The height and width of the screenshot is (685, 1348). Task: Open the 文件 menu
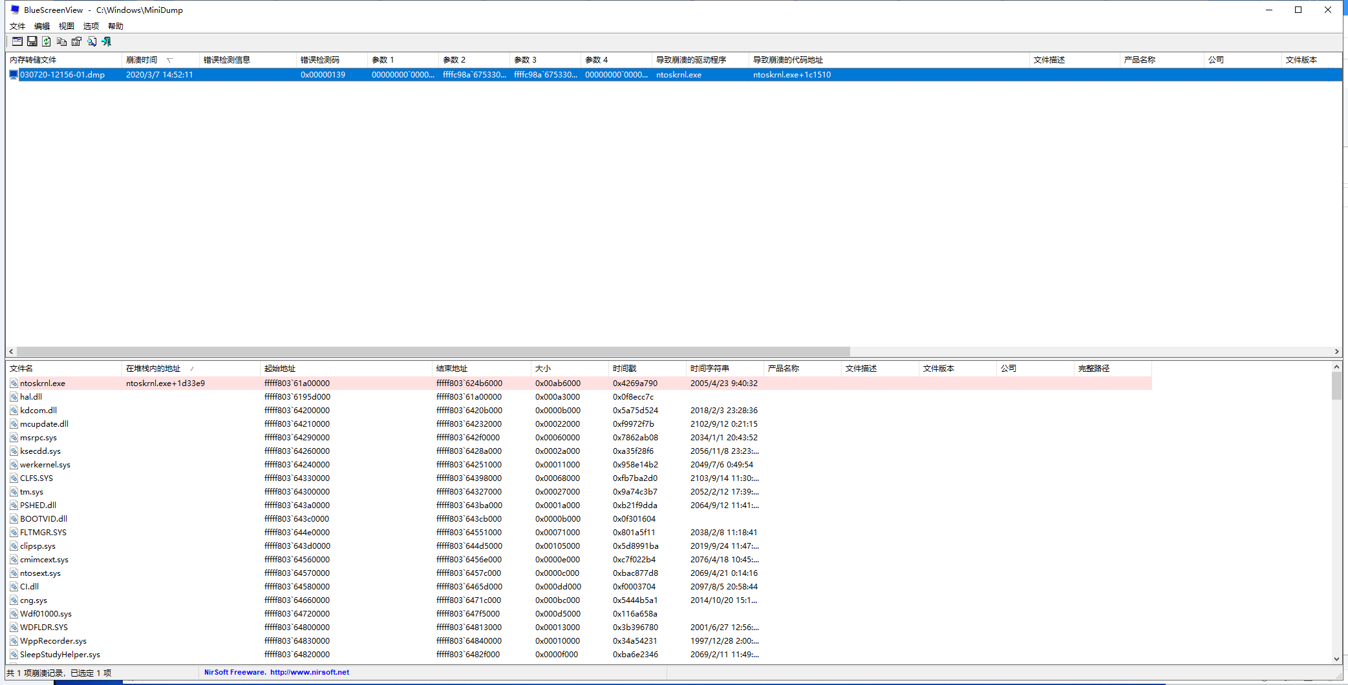(17, 26)
